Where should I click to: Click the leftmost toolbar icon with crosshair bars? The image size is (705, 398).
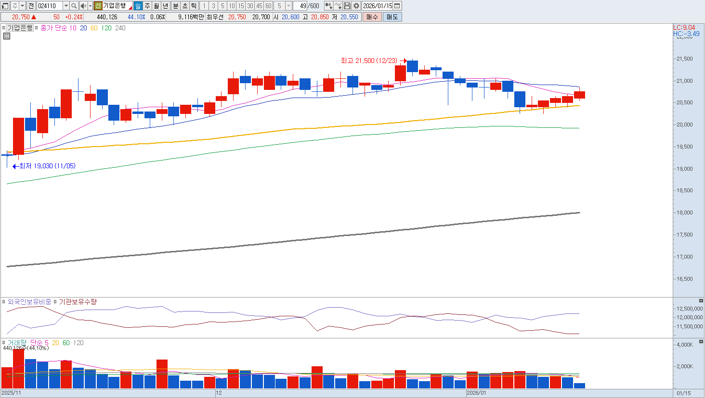(x=328, y=6)
